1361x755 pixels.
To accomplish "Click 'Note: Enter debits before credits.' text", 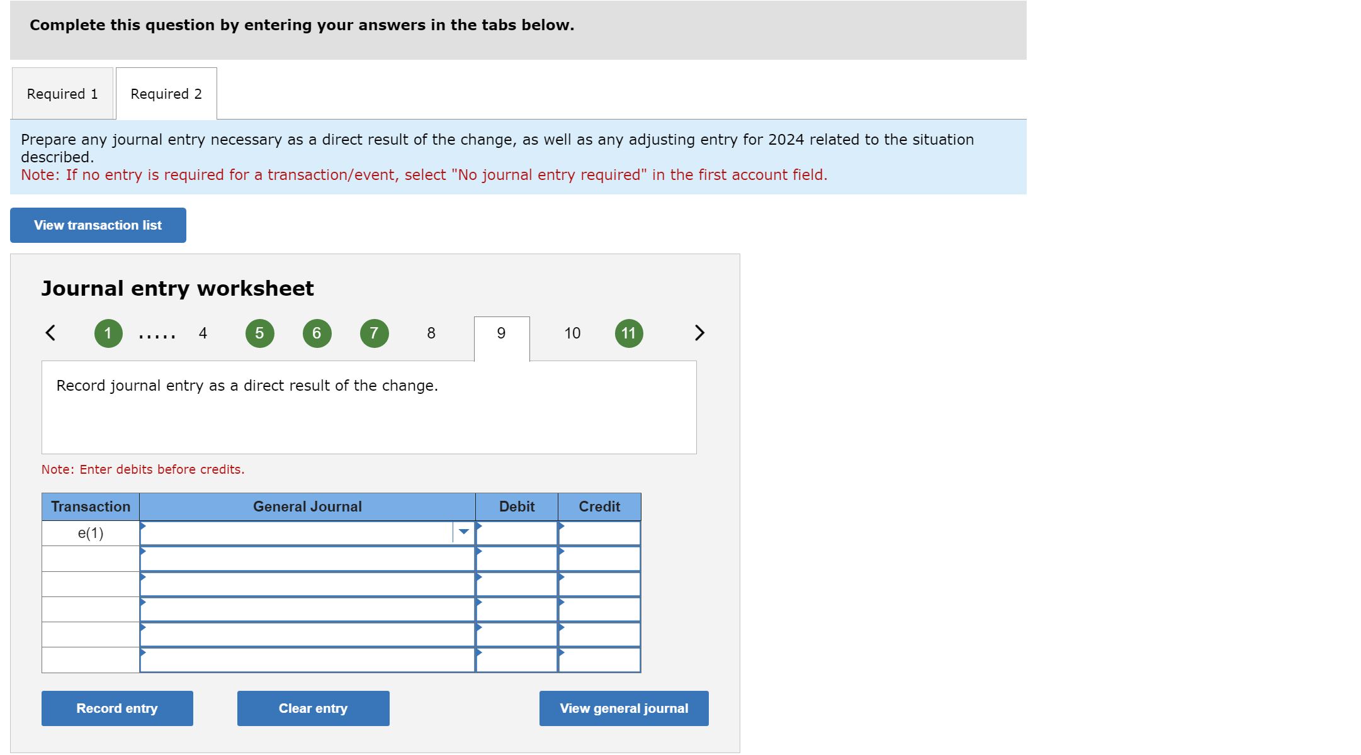I will (x=143, y=469).
